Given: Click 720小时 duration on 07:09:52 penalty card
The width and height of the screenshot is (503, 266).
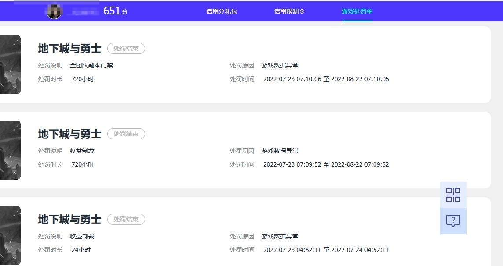Looking at the screenshot, I should point(83,164).
